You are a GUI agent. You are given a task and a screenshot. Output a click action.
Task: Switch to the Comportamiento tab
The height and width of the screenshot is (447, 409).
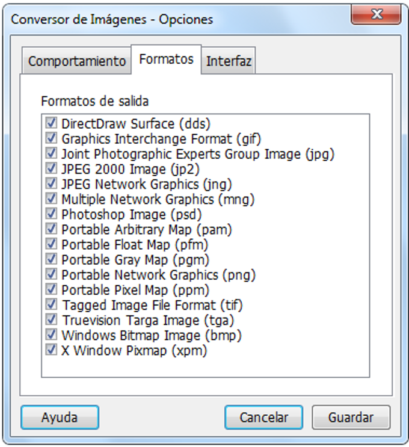[77, 61]
